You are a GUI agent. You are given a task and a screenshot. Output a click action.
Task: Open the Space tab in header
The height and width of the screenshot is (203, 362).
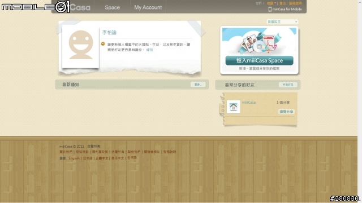[x=112, y=7]
